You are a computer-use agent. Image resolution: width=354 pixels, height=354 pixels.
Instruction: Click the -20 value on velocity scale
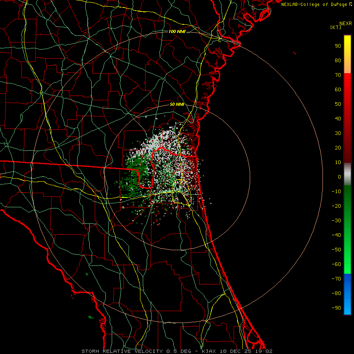(x=336, y=206)
